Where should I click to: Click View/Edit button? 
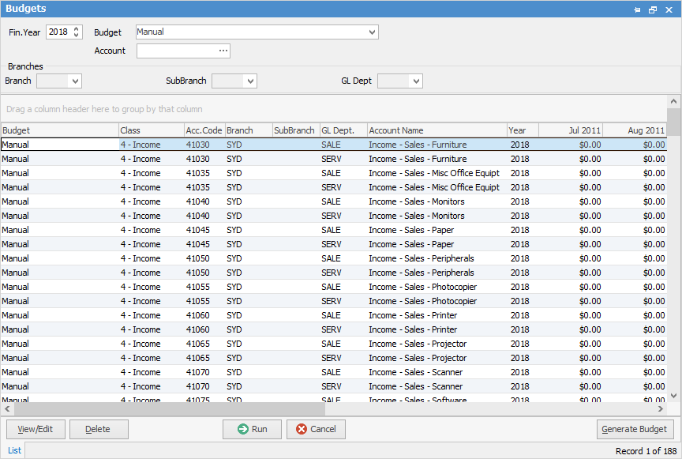click(36, 429)
